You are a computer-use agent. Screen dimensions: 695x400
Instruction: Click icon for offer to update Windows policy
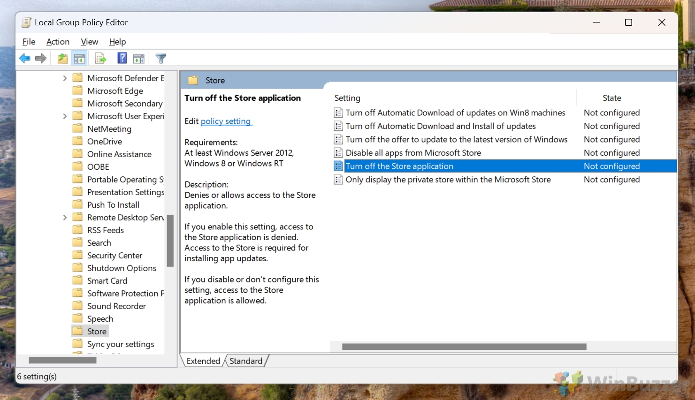338,139
